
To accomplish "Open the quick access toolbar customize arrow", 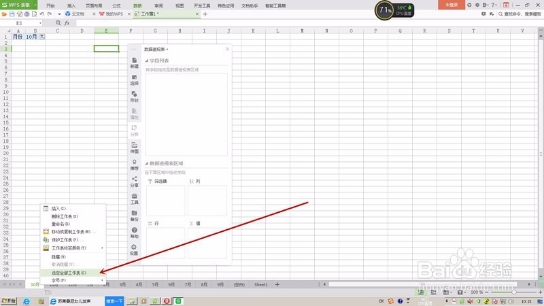I will tap(59, 14).
